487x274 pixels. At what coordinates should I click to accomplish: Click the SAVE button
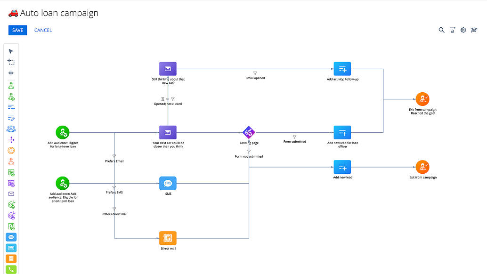(x=17, y=30)
